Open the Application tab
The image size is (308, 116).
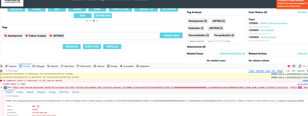(143, 66)
